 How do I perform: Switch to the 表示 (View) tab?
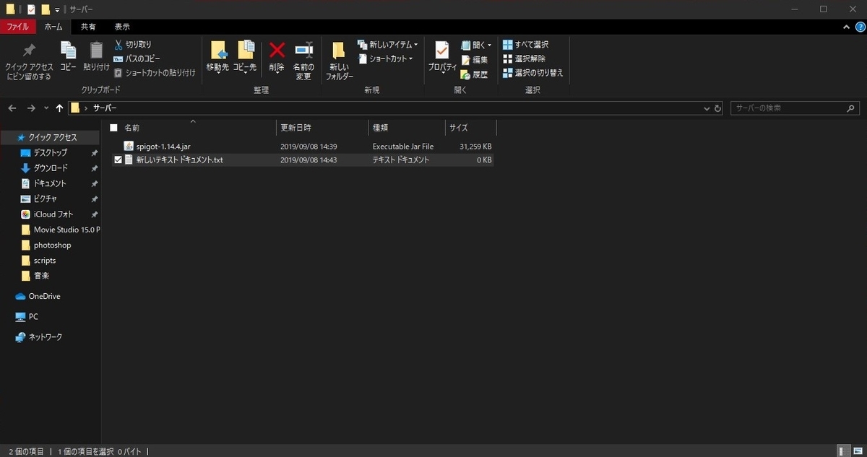(x=122, y=27)
